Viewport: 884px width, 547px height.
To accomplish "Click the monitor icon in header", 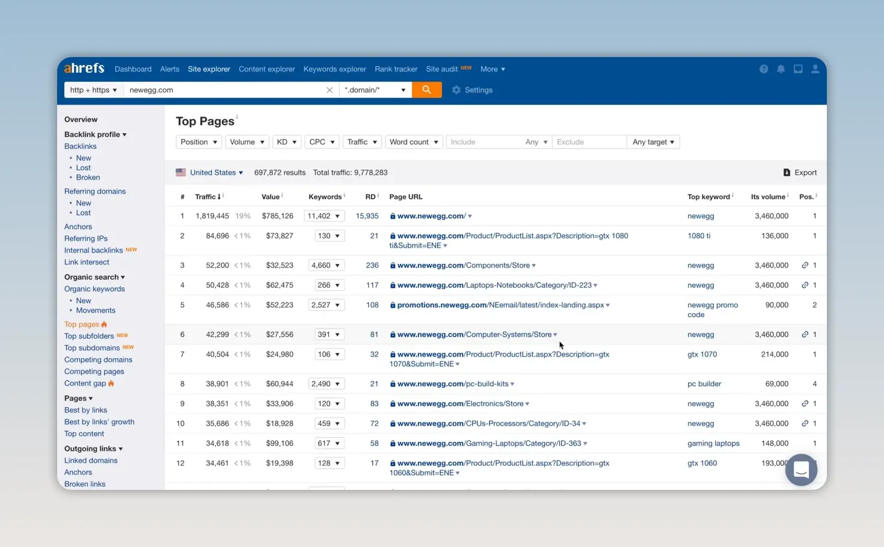I will [x=798, y=69].
